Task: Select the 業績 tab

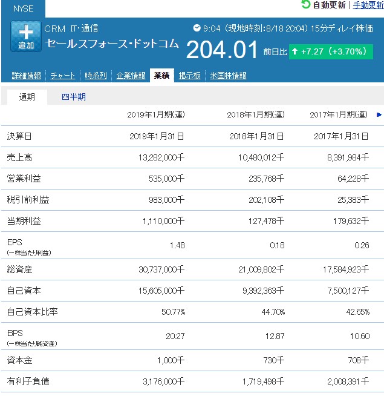Action: point(161,75)
